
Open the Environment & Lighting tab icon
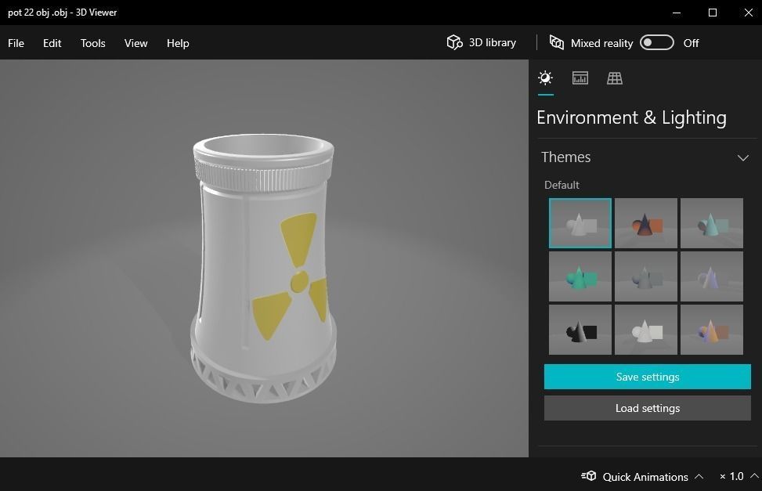(545, 78)
